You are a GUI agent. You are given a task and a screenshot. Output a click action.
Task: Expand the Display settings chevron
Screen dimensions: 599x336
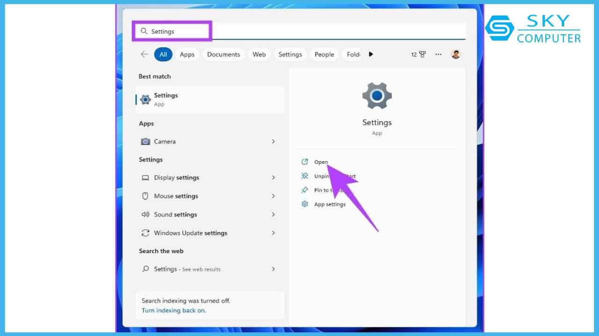point(273,178)
